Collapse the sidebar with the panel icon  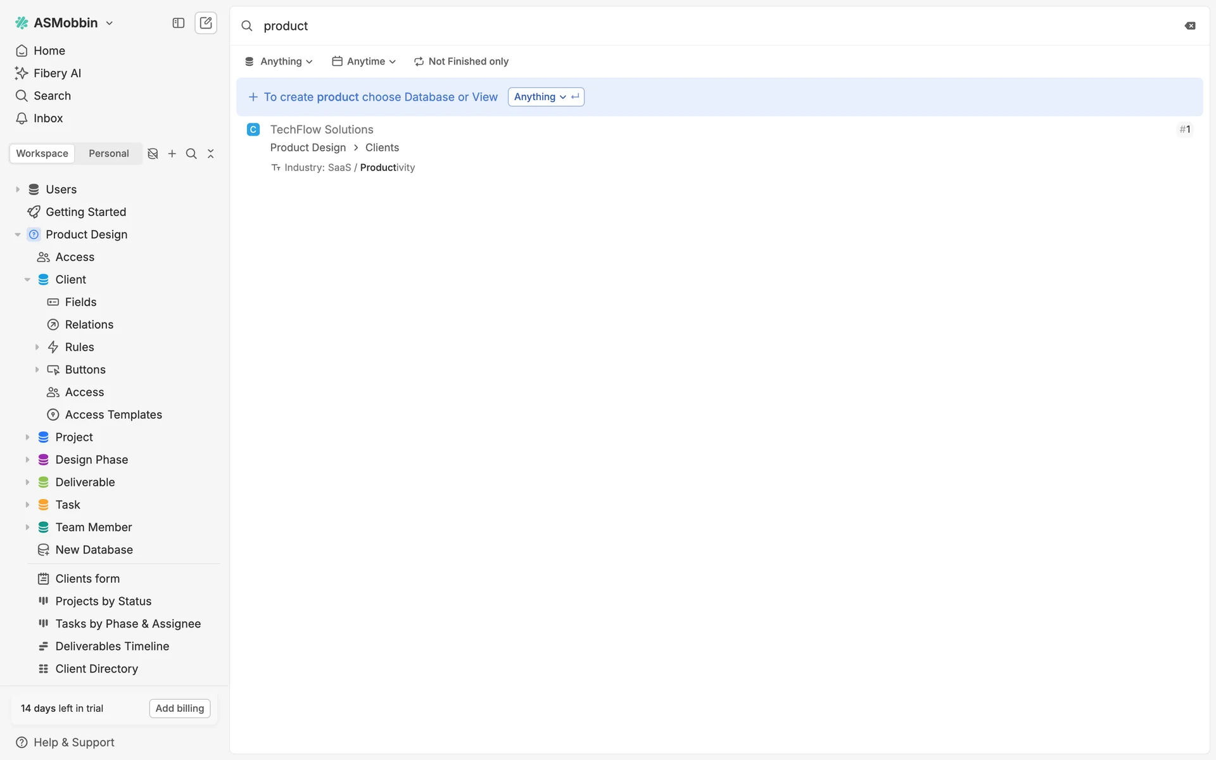click(179, 23)
